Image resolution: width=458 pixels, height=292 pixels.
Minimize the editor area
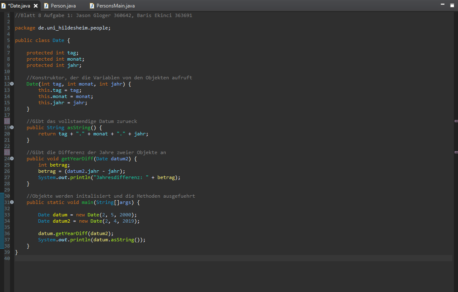(443, 5)
